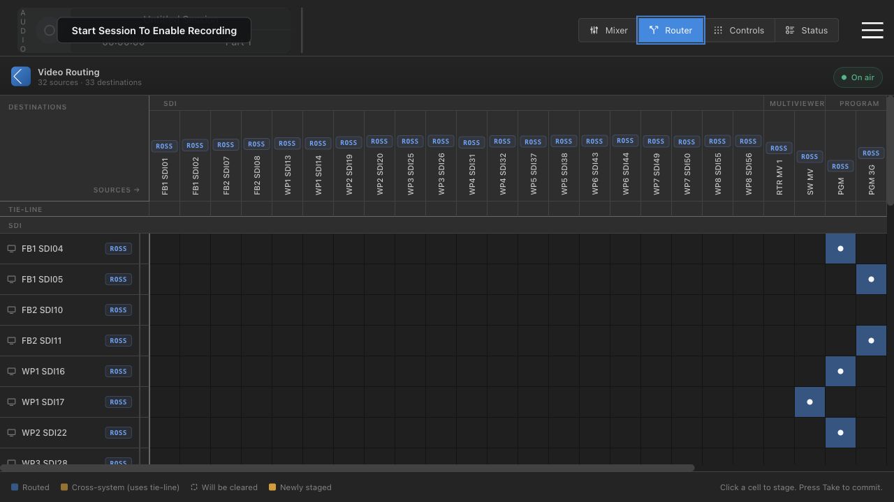The width and height of the screenshot is (894, 502).
Task: Click the ROSS badge above destination SW MV
Action: [809, 157]
